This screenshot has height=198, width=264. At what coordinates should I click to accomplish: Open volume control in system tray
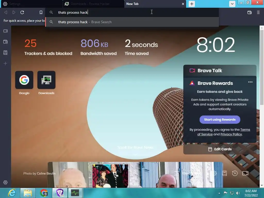pyautogui.click(x=238, y=193)
